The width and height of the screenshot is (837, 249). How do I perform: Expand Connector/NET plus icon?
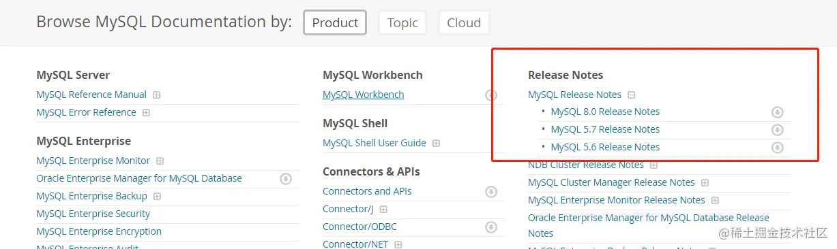(x=398, y=244)
